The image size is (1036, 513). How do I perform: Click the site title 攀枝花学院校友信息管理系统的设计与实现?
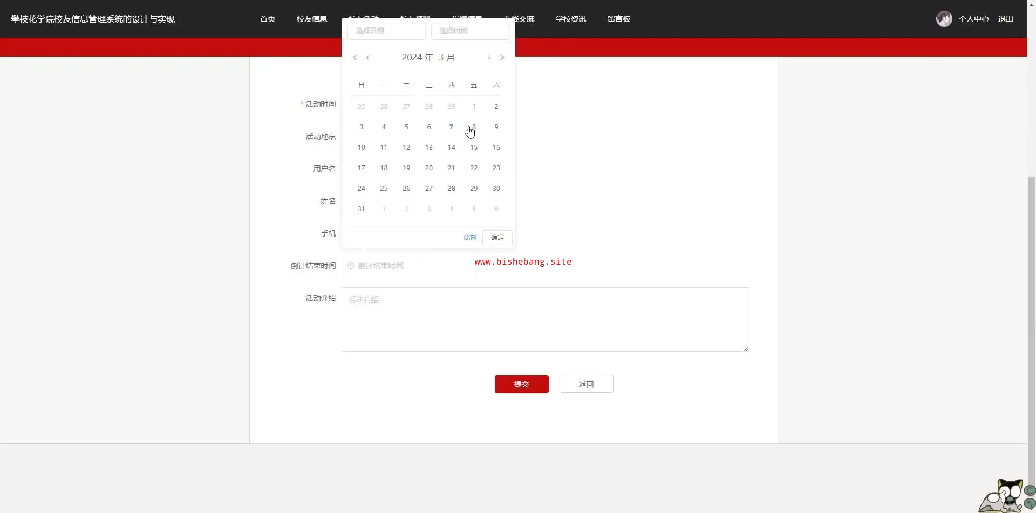click(x=93, y=19)
